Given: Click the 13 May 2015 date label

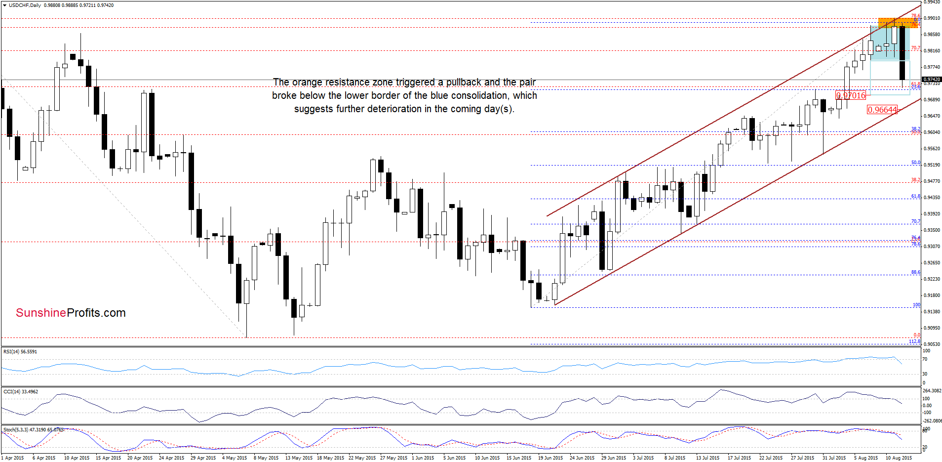Looking at the screenshot, I should click(299, 458).
